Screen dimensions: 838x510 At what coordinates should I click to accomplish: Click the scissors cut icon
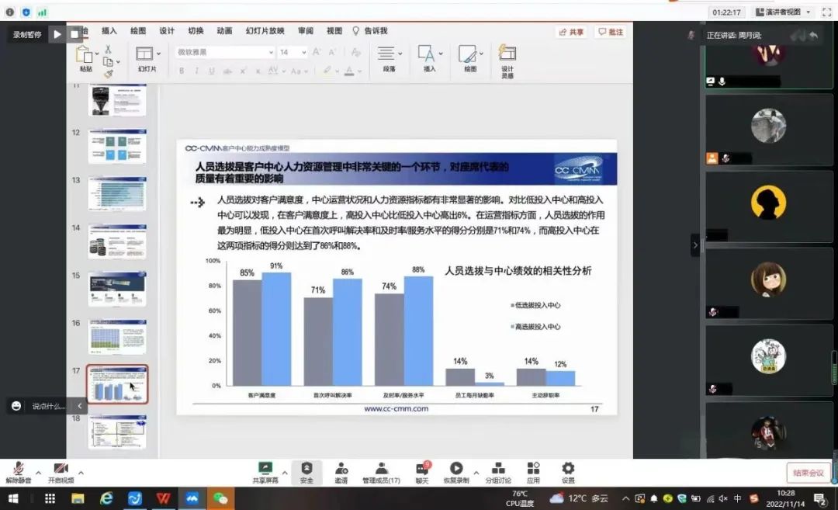point(108,49)
